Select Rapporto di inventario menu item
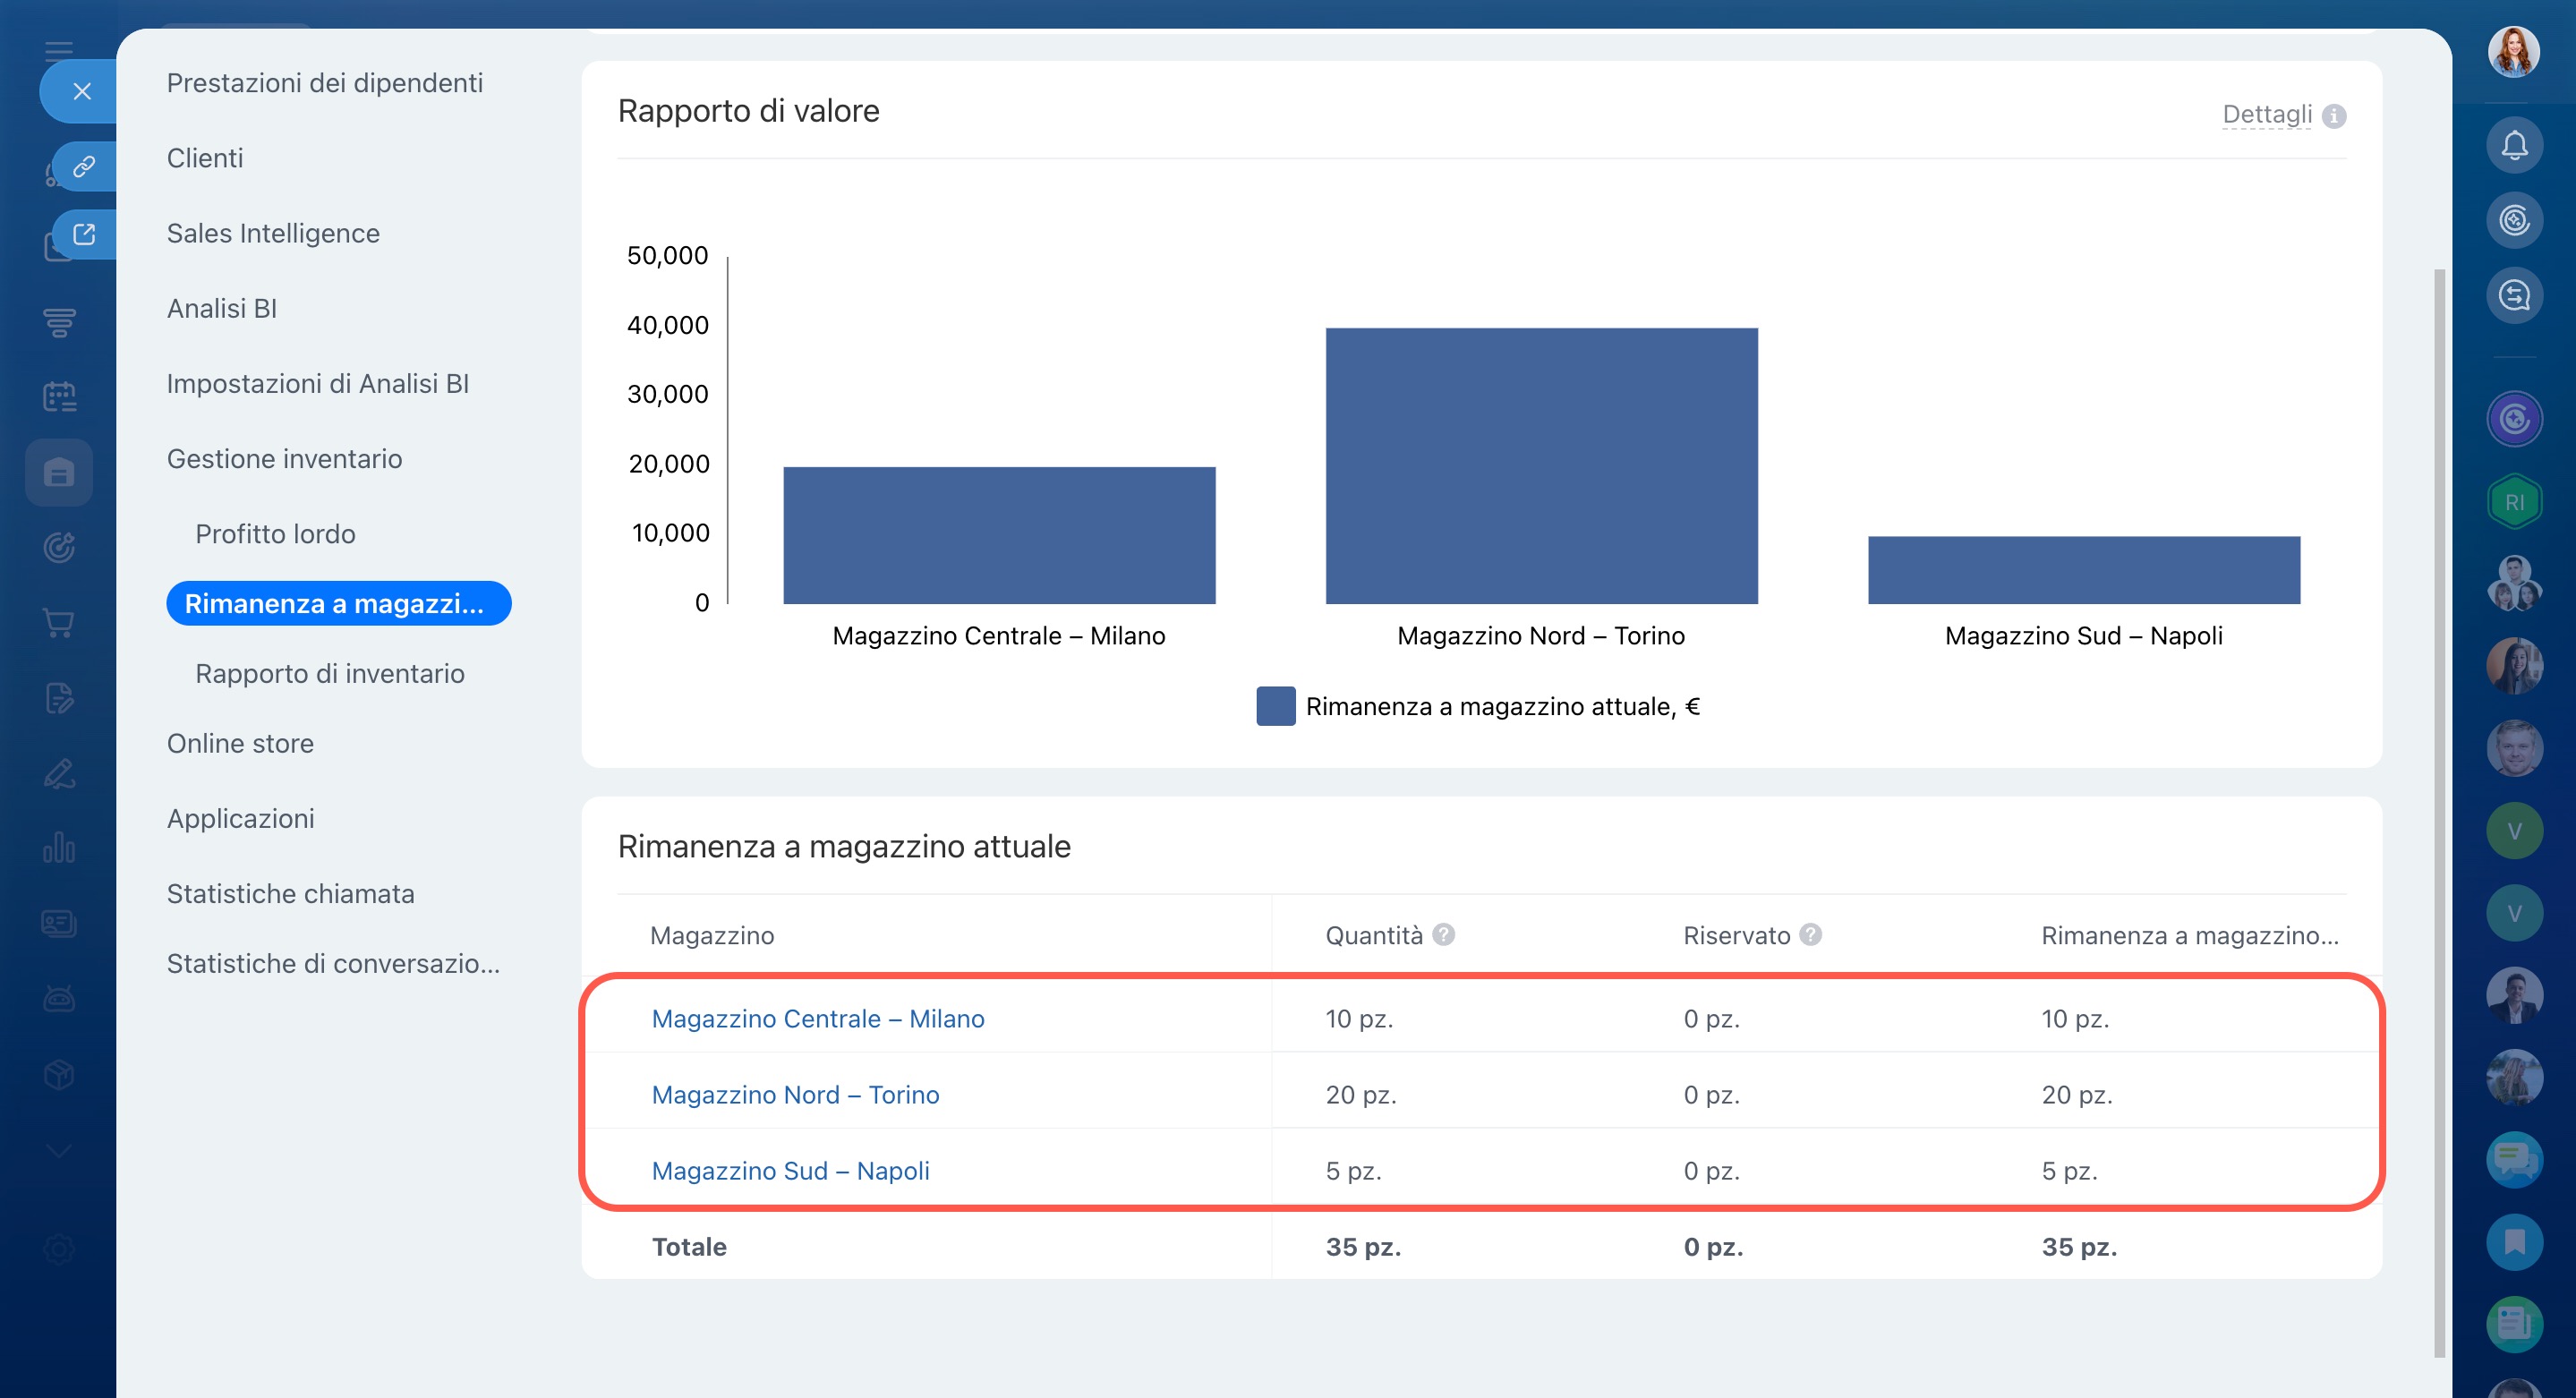2576x1398 pixels. [x=329, y=673]
